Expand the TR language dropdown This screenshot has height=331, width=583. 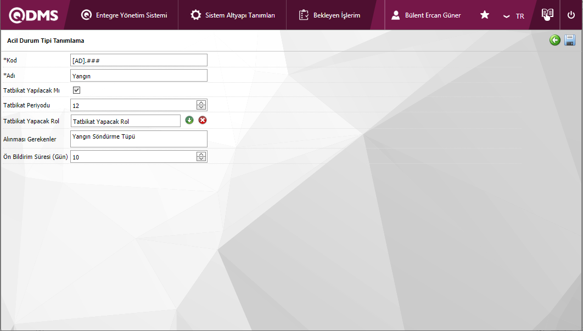click(x=514, y=16)
